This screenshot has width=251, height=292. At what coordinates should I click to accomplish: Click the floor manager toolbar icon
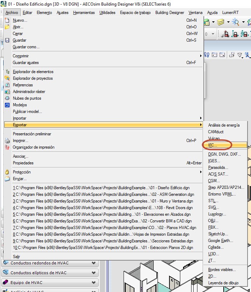pos(207,22)
